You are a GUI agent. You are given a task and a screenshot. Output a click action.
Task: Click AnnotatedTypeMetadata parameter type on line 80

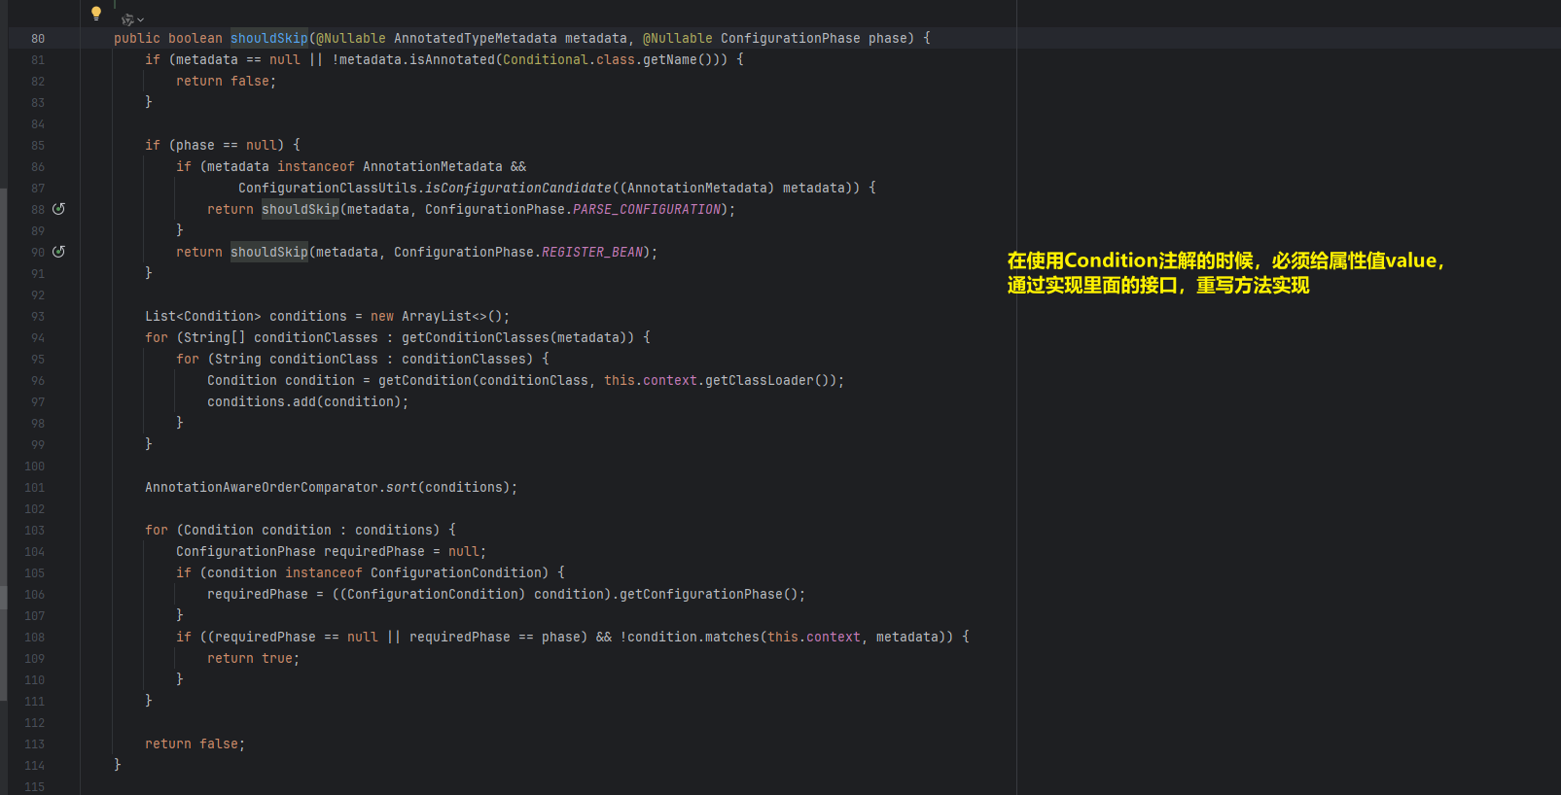(x=476, y=38)
